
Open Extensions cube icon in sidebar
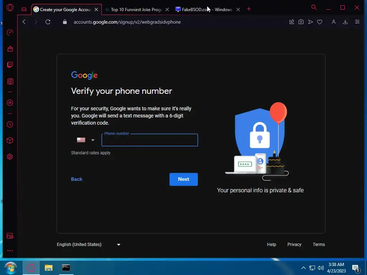(x=10, y=140)
